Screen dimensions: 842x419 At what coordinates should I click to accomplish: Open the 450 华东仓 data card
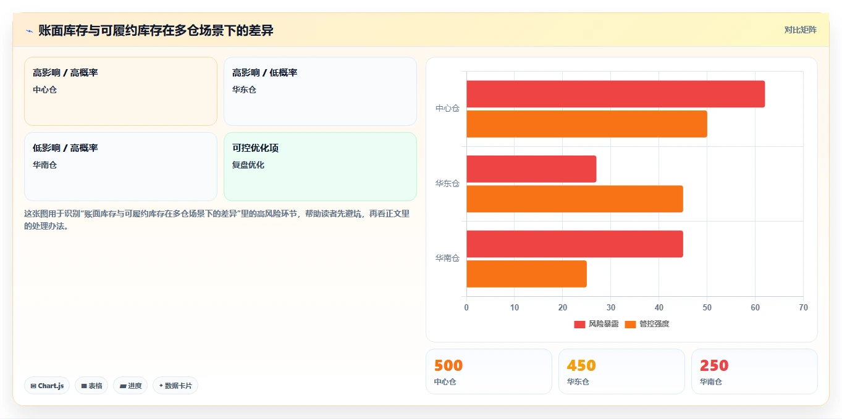(x=621, y=371)
